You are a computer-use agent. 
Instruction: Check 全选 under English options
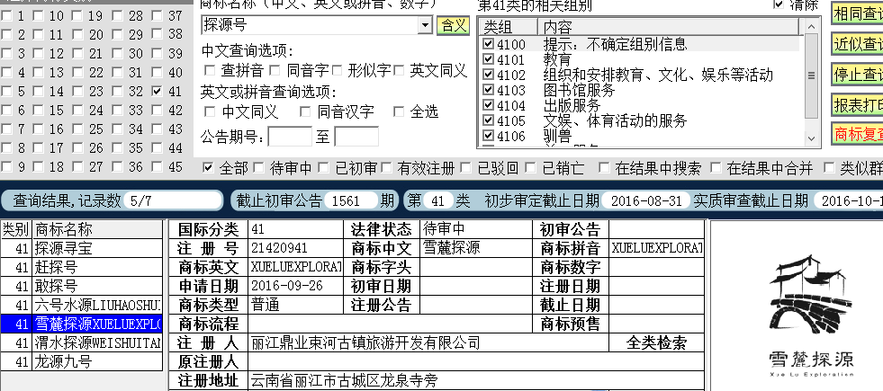[399, 112]
